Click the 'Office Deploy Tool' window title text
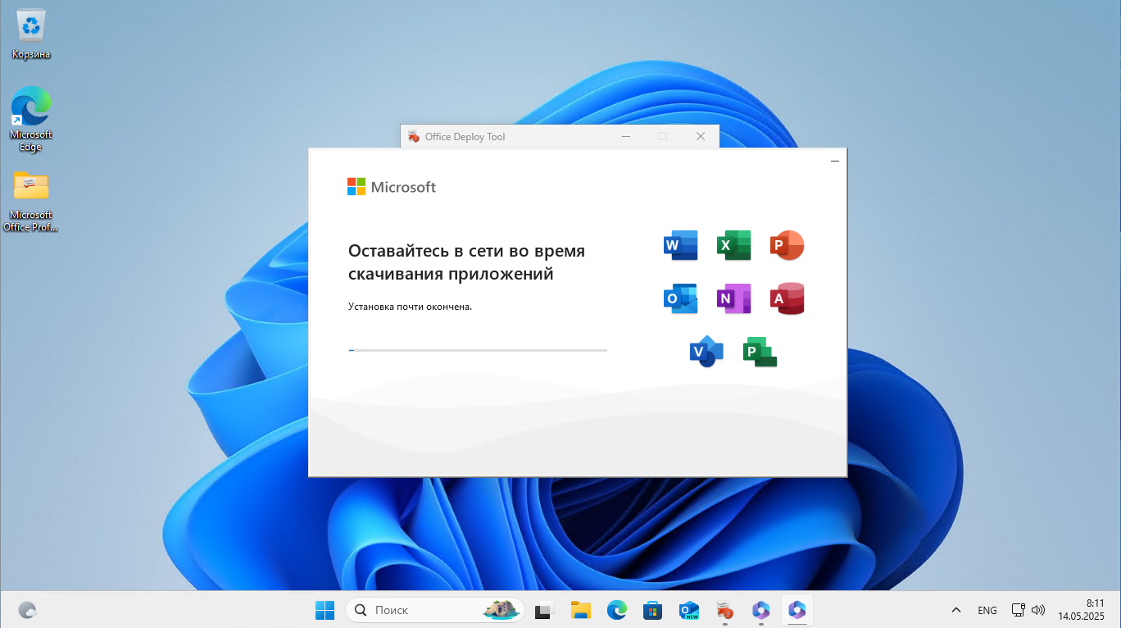This screenshot has width=1121, height=628. 465,137
